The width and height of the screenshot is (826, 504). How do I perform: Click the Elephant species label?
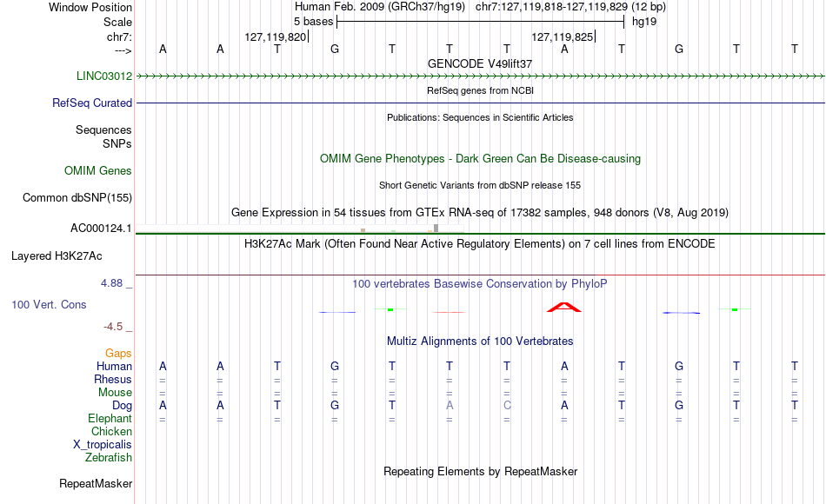click(x=110, y=418)
